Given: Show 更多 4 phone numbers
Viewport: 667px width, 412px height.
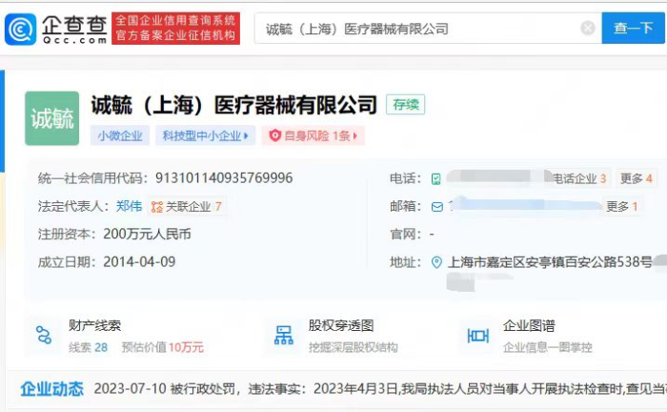Looking at the screenshot, I should [636, 178].
